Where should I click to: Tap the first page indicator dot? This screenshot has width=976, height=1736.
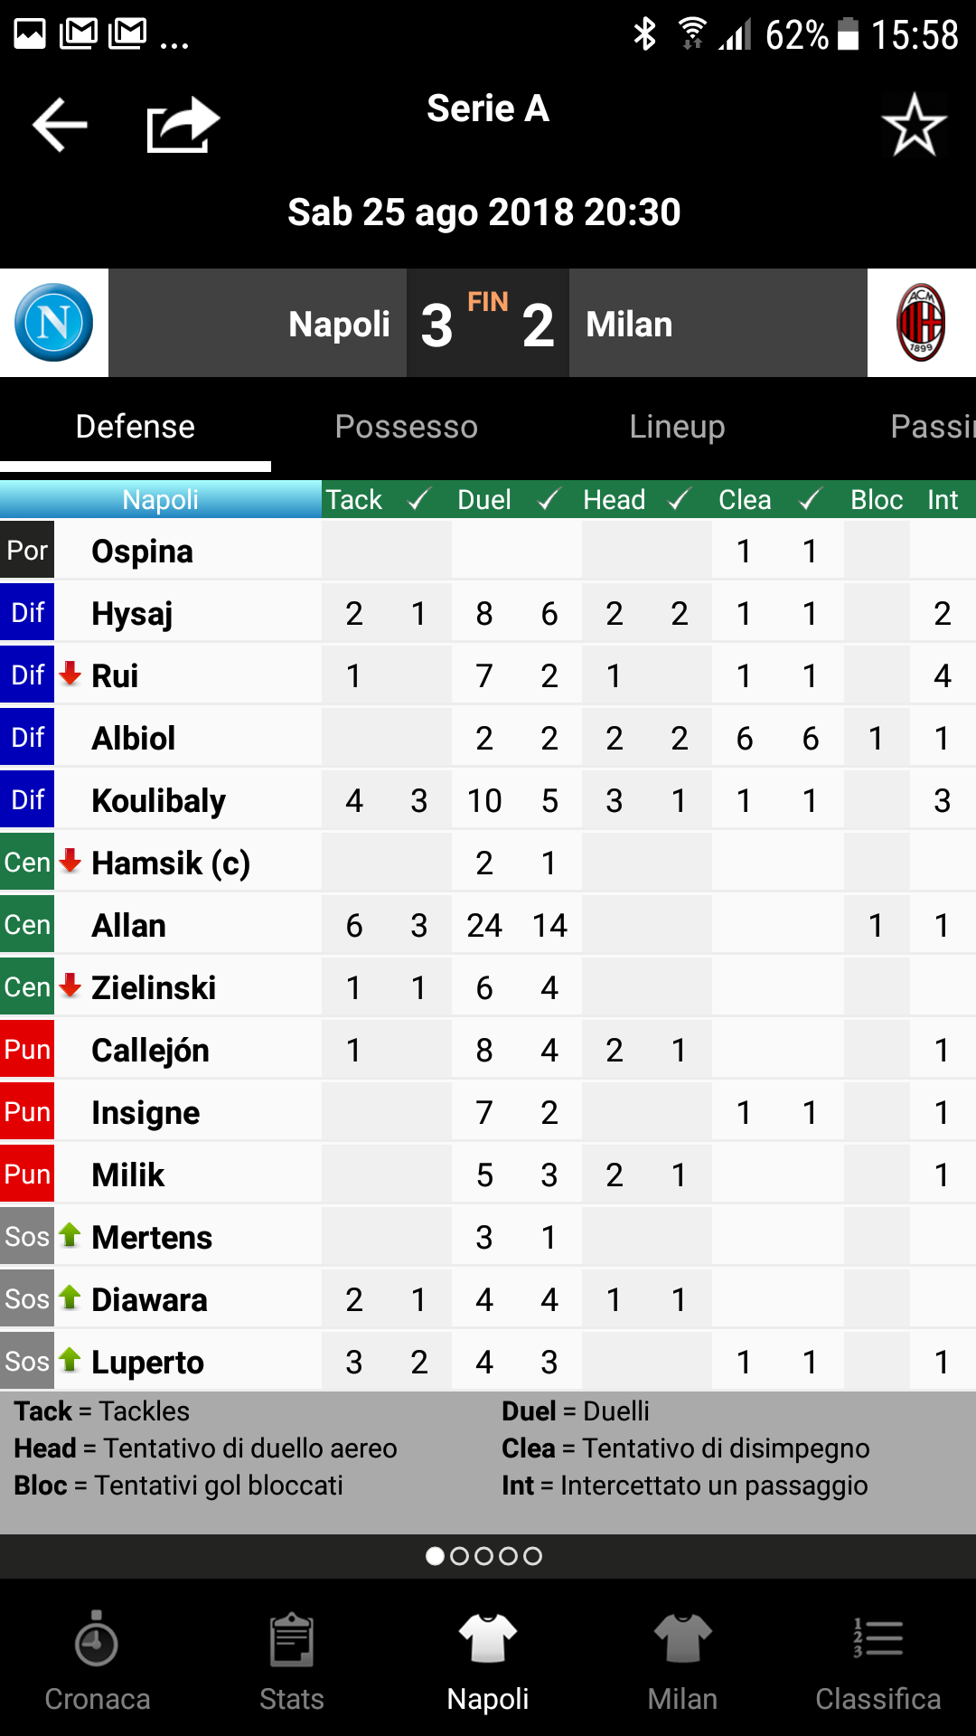pyautogui.click(x=435, y=1556)
